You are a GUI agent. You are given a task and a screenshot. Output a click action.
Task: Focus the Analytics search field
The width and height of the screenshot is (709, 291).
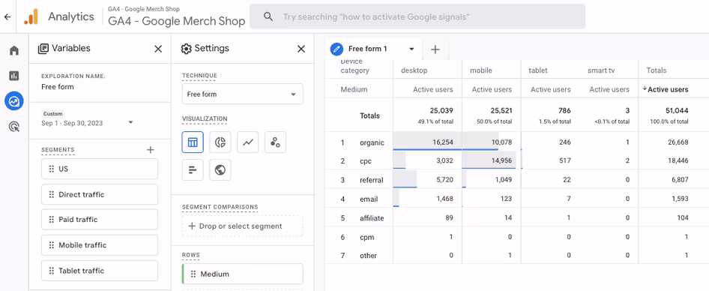[417, 16]
